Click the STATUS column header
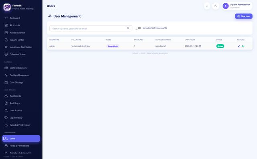Image resolution: width=257 pixels, height=159 pixels. tap(219, 40)
